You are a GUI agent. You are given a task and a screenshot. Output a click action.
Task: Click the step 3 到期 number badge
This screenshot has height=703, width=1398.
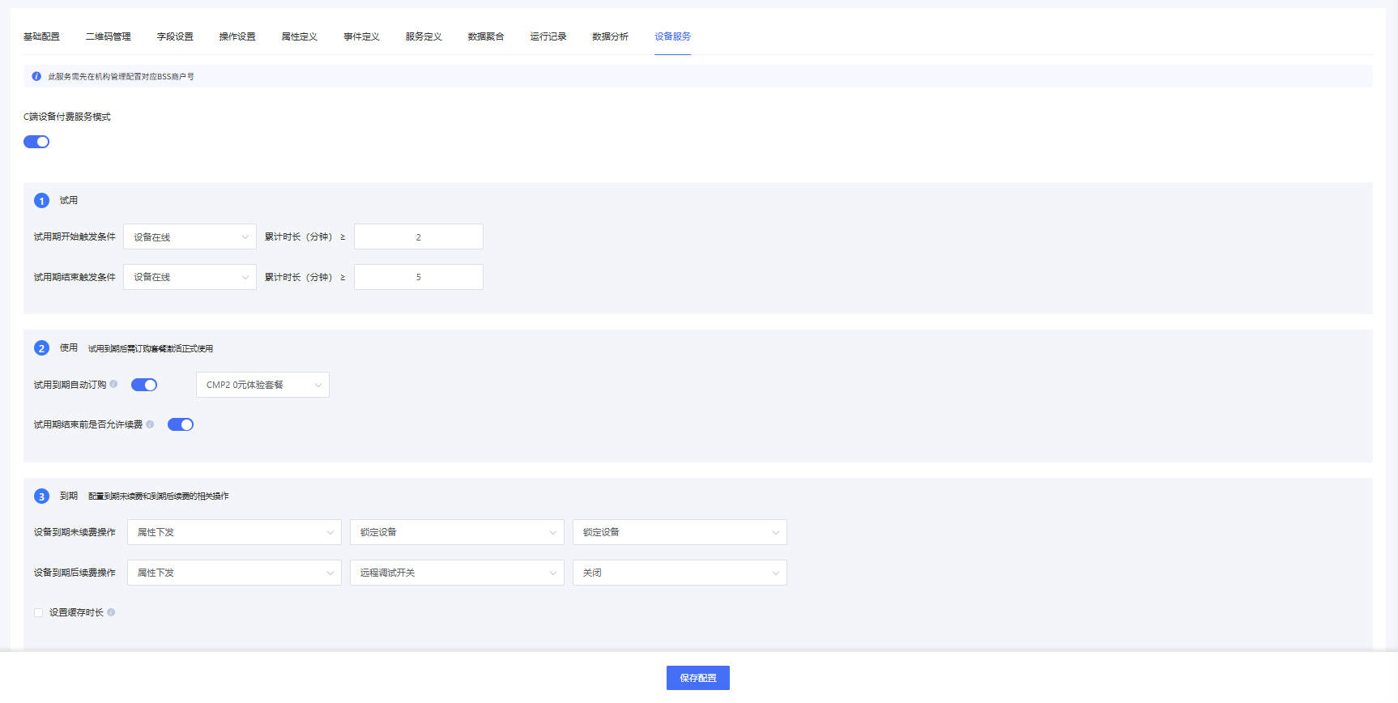tap(41, 496)
